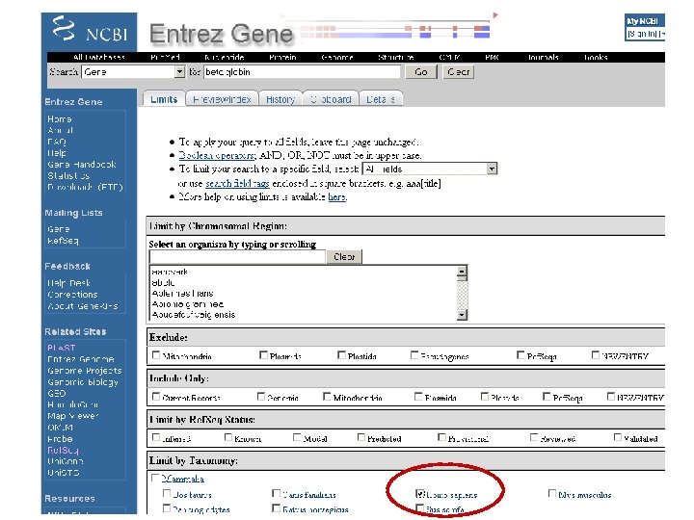Switch to the History tab
This screenshot has height=520, width=694.
pos(280,99)
